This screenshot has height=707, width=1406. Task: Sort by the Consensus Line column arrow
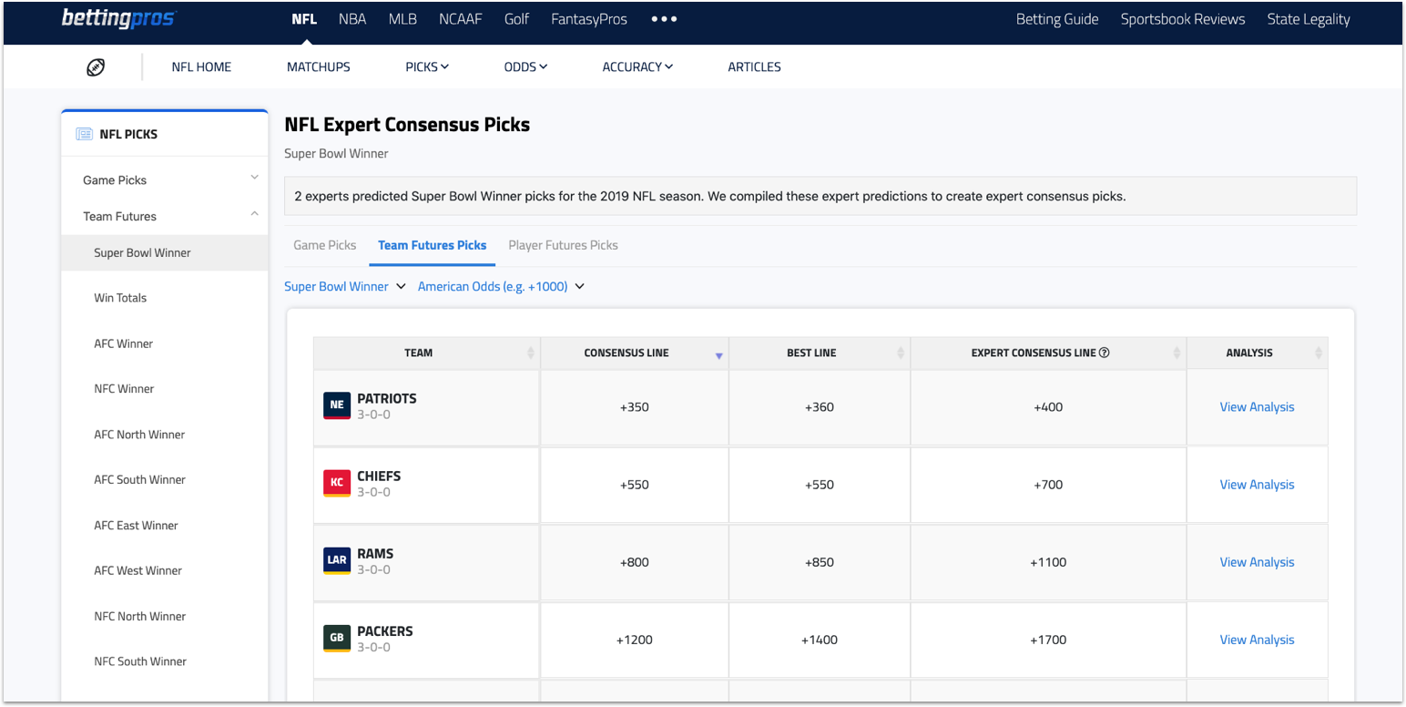(718, 355)
